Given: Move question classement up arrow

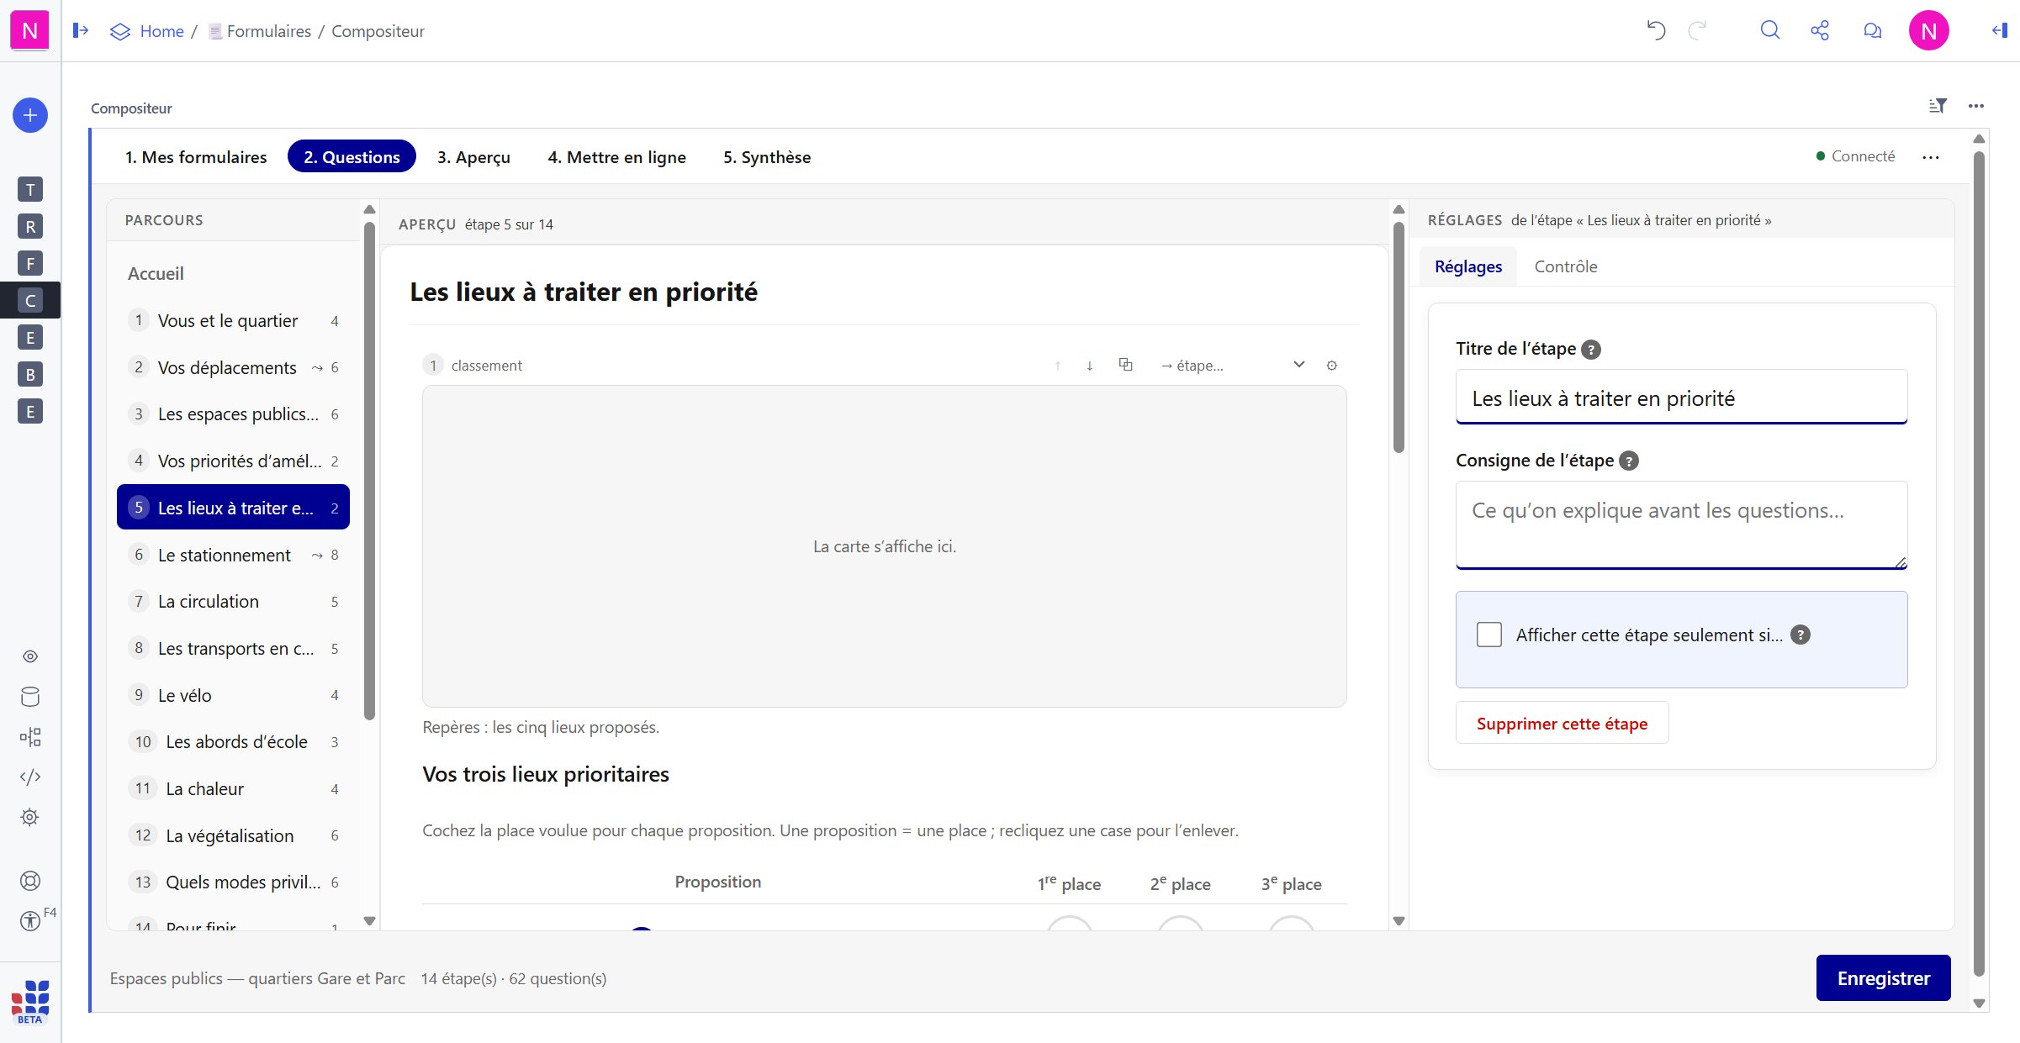Looking at the screenshot, I should [x=1058, y=366].
